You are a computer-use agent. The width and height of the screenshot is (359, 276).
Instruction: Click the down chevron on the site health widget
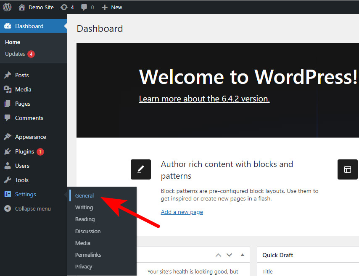pos(229,255)
